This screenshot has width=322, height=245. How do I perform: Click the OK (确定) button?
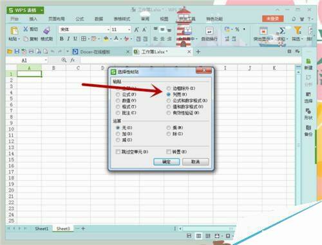pyautogui.click(x=166, y=162)
